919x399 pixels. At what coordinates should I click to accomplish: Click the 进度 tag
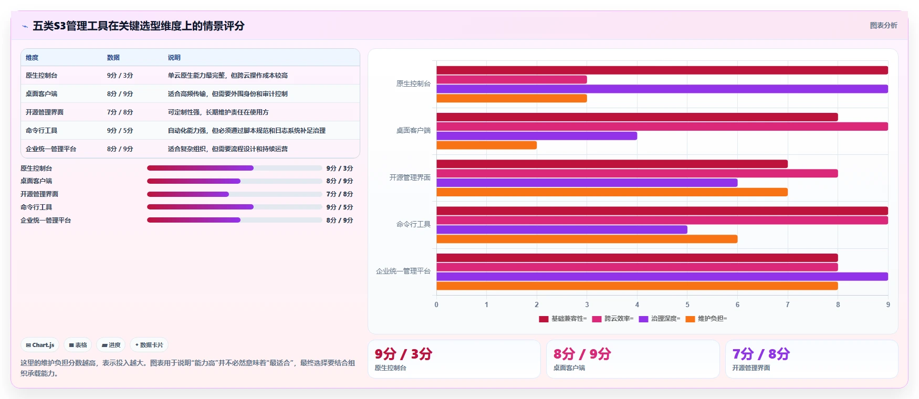(111, 345)
